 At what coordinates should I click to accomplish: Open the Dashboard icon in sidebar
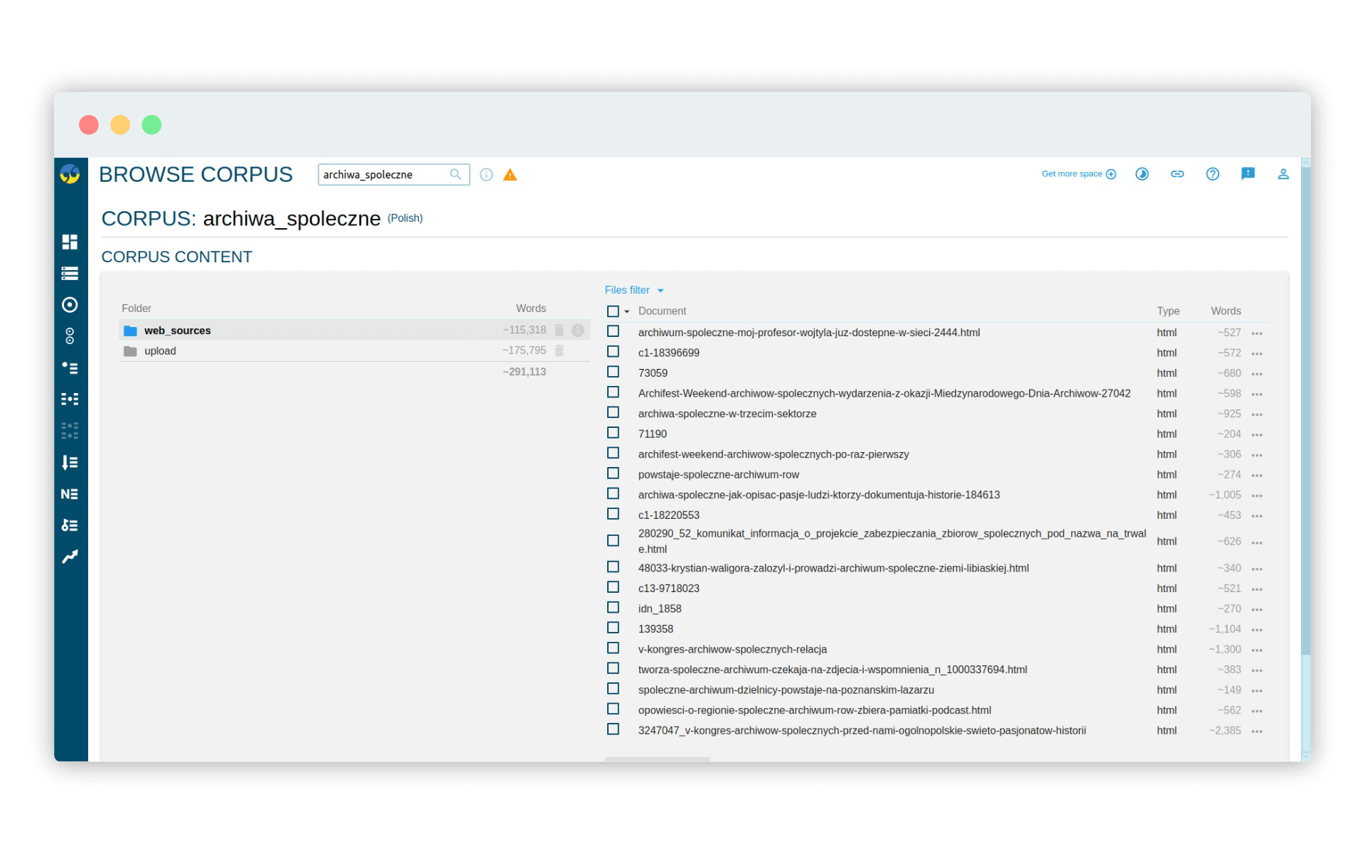[x=70, y=242]
